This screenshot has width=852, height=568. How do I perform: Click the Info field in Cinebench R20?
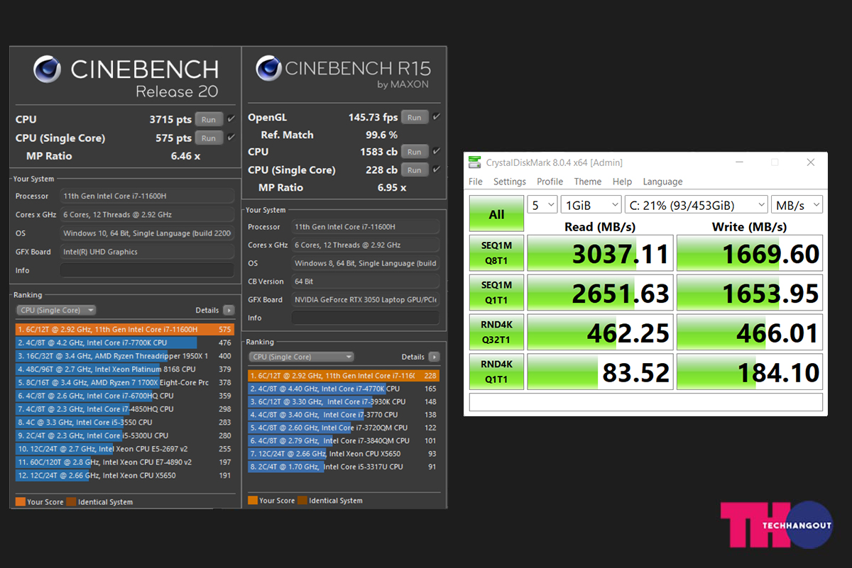pos(147,270)
